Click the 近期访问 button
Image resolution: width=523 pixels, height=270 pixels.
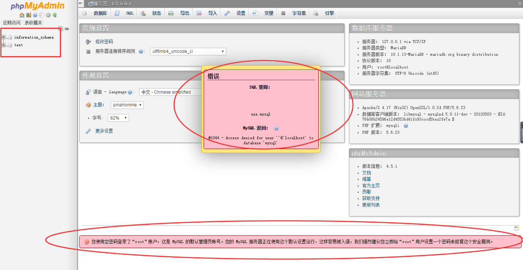pyautogui.click(x=12, y=23)
